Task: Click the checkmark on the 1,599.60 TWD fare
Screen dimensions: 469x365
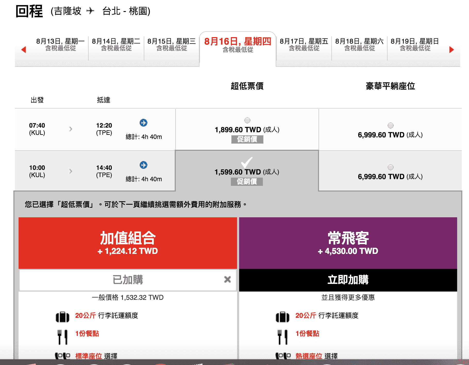Action: 247,162
